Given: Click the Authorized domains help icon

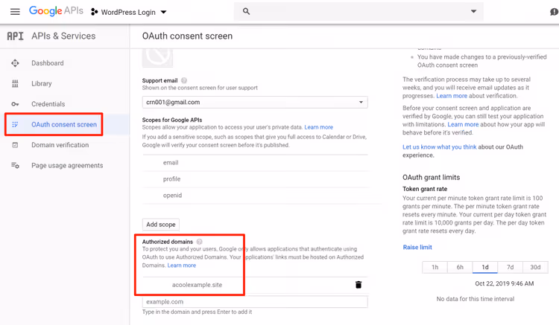Looking at the screenshot, I should [x=199, y=242].
